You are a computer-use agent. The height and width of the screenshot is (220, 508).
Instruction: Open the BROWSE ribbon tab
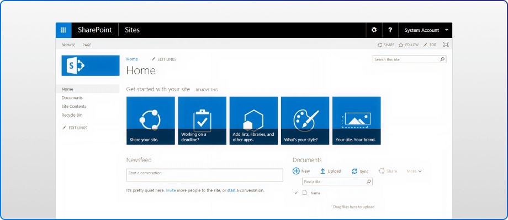[x=68, y=45]
